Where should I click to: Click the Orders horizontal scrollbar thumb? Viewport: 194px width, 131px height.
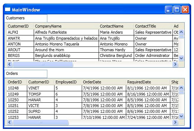41,122
